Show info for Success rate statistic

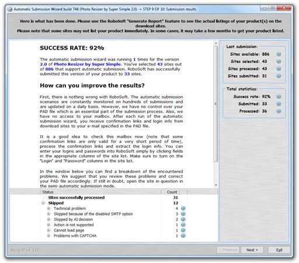[x=279, y=97]
